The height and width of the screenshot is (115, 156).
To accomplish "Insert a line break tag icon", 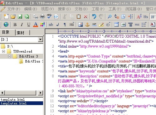I will pyautogui.click(x=58, y=25).
